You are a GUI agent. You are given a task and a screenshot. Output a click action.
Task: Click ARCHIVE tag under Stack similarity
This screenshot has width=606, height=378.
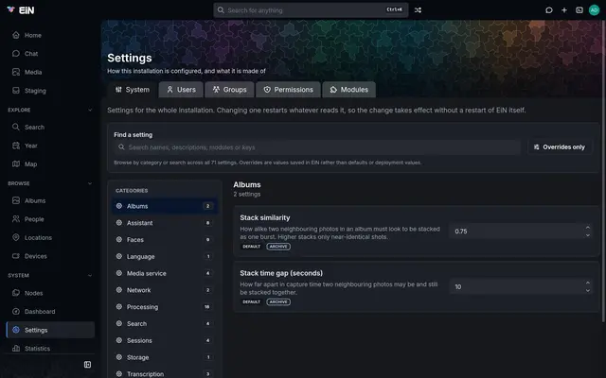[278, 247]
